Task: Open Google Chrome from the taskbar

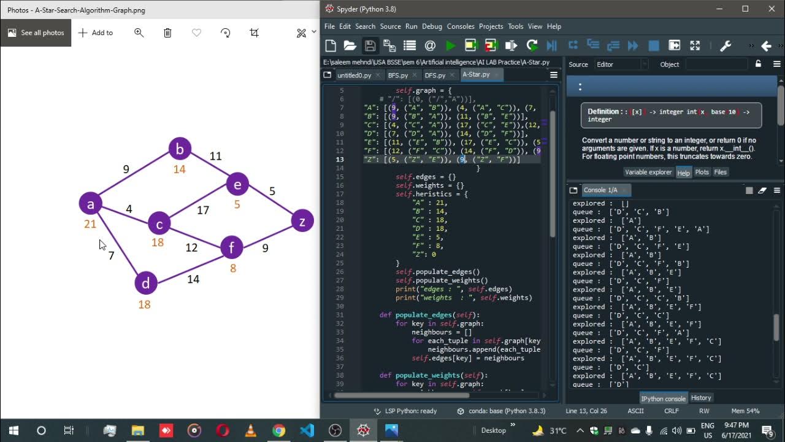Action: (278, 430)
